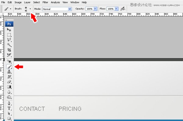
Task: Select the Brush tool in toolbox
Action: (9, 67)
